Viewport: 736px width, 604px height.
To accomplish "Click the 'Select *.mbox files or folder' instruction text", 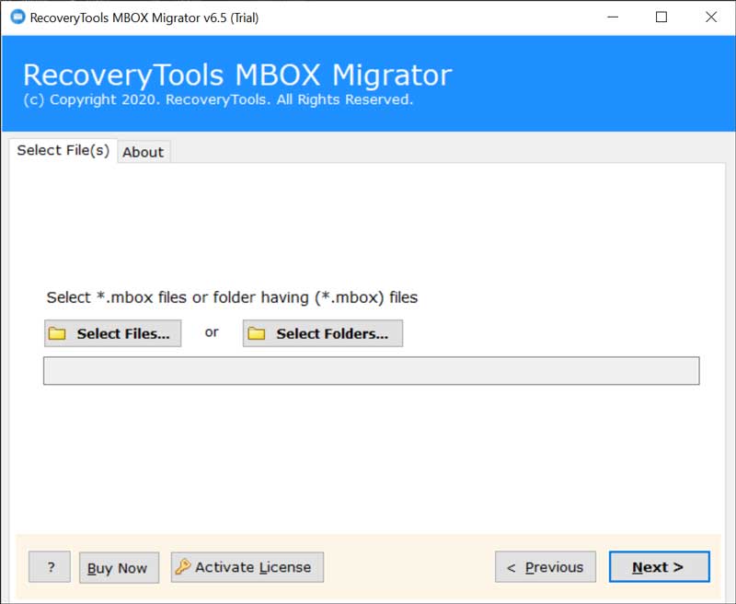I will click(232, 297).
